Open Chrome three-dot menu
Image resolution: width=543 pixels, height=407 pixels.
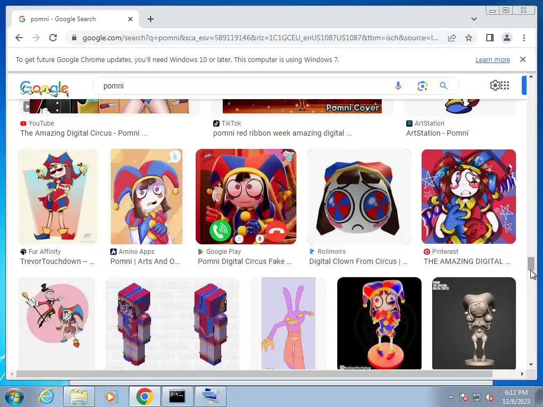click(524, 38)
